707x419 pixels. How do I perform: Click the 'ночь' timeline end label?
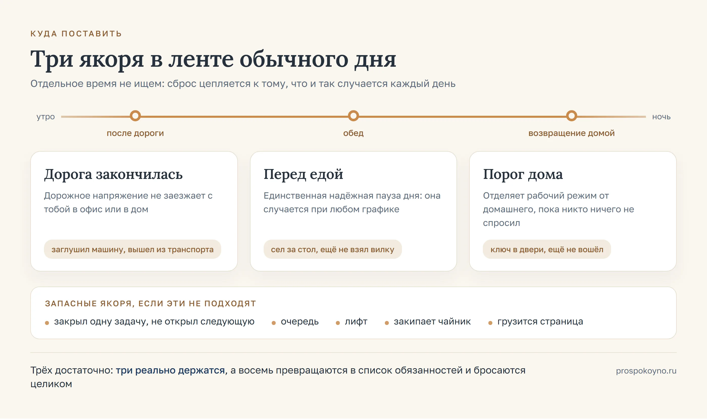point(661,117)
